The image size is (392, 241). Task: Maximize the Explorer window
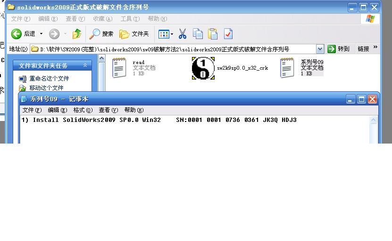coord(363,8)
